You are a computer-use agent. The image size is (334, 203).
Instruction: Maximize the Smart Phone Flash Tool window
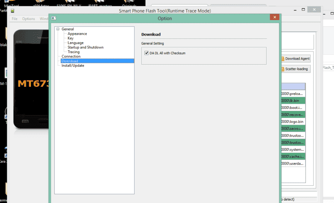pyautogui.click(x=303, y=10)
